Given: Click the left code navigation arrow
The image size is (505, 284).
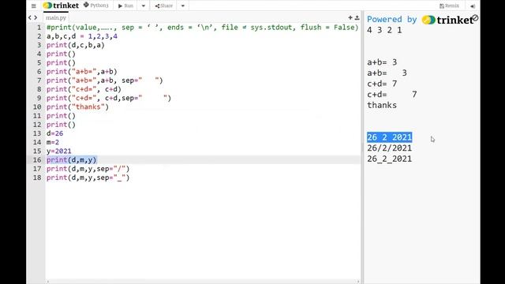Looking at the screenshot, I should click(x=30, y=17).
